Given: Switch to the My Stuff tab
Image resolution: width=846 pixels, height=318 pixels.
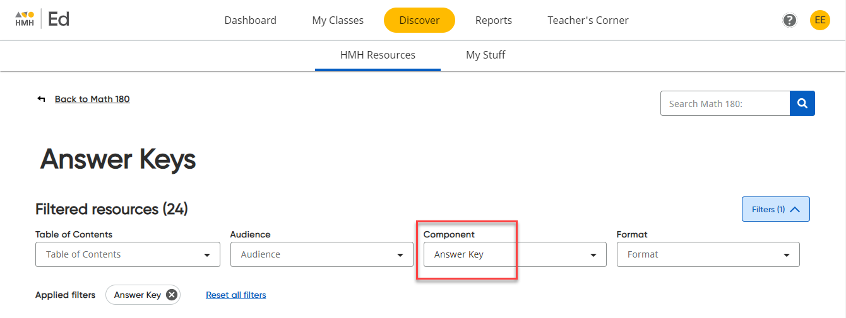Looking at the screenshot, I should click(486, 55).
